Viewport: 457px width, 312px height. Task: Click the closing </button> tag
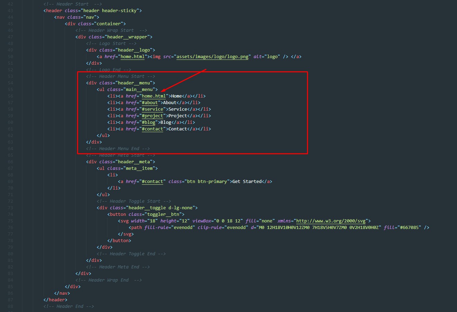tap(119, 241)
